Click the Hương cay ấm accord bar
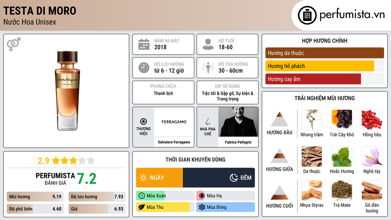Image resolution: width=391 pixels, height=220 pixels. pos(325,79)
